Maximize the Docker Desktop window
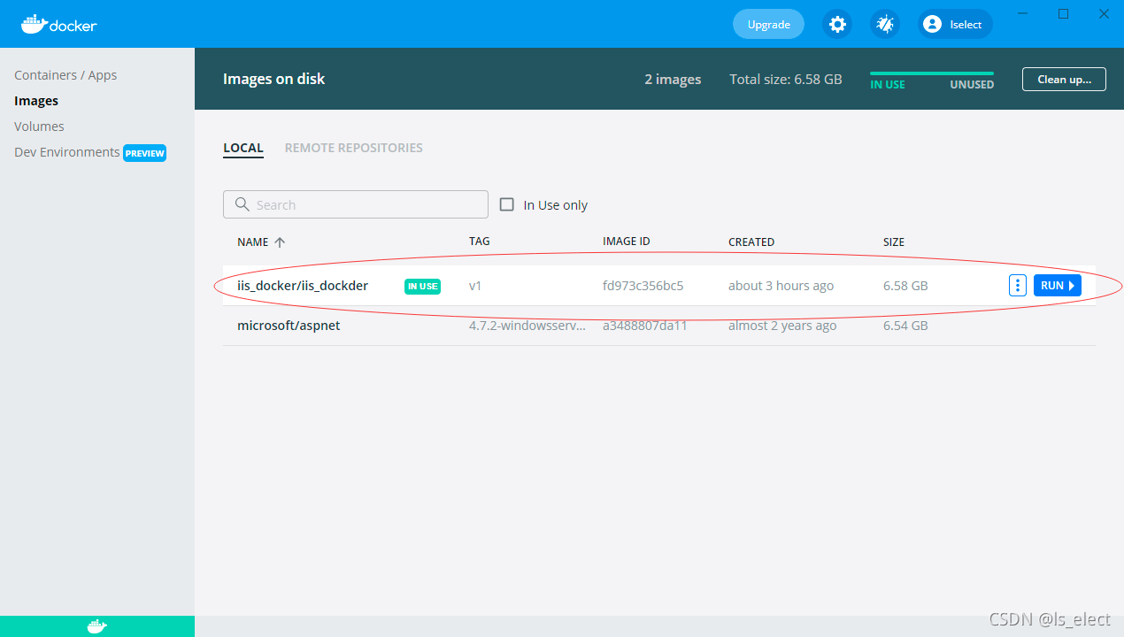Screen dimensions: 1124x637 pyautogui.click(x=1064, y=13)
